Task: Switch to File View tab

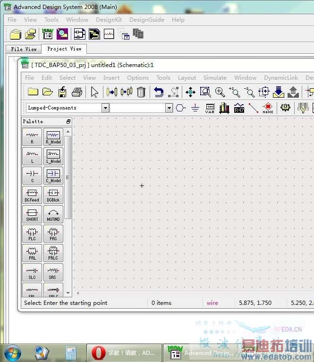Action: tap(24, 49)
